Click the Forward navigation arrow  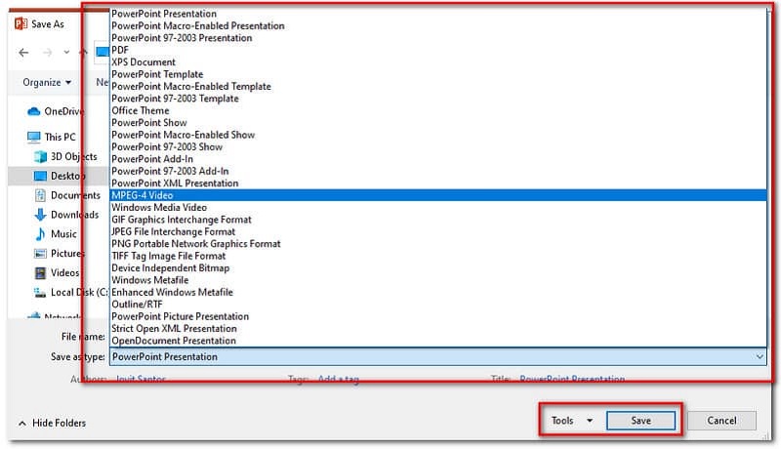point(47,53)
